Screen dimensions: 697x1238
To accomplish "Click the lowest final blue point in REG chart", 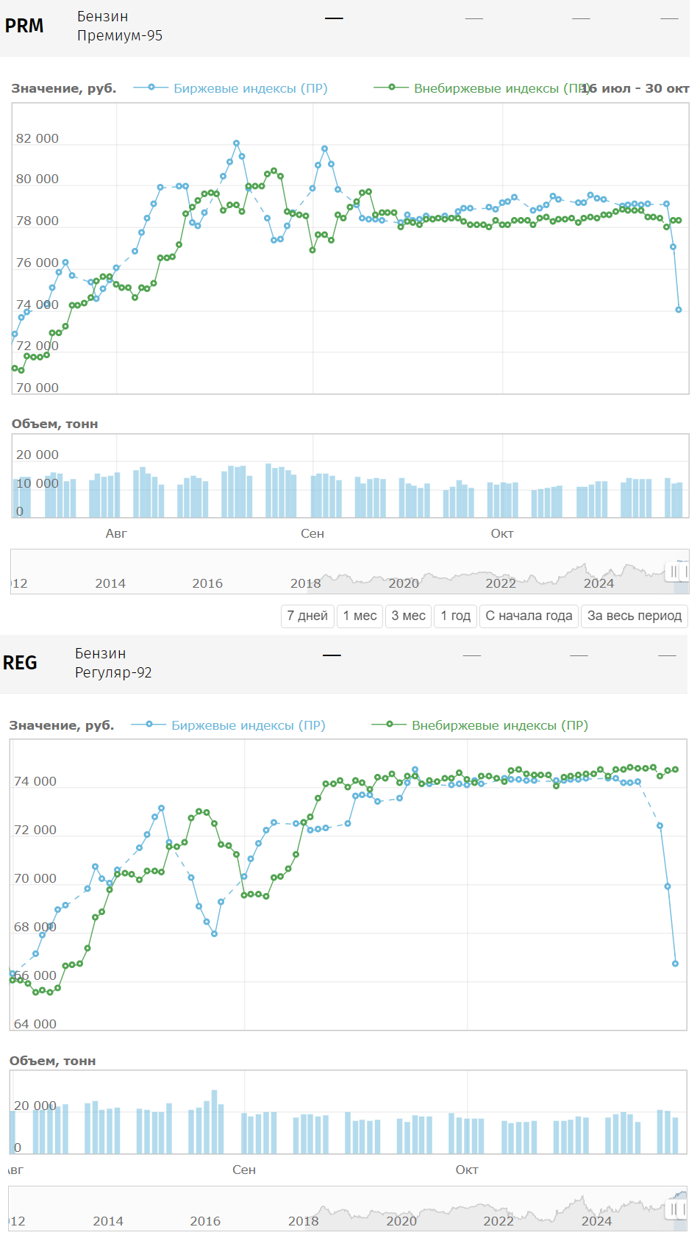I will point(676,964).
